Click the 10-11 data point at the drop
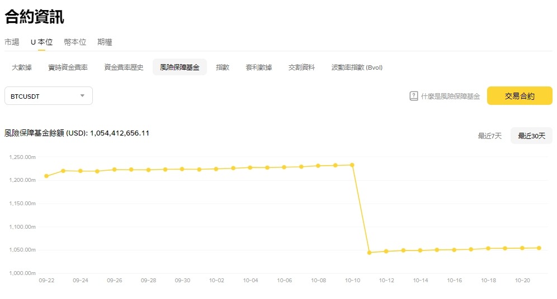 369,253
